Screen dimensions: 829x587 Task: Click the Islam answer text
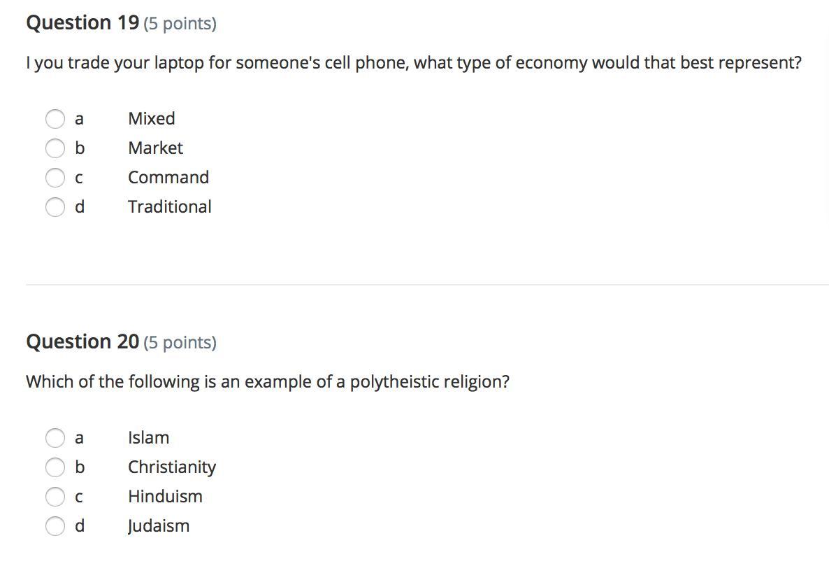click(149, 437)
